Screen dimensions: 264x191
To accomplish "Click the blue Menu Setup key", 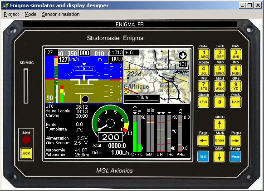I will click(235, 156).
